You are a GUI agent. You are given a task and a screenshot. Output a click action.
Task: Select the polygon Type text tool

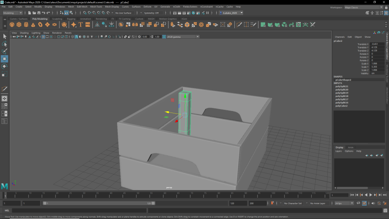pyautogui.click(x=81, y=25)
